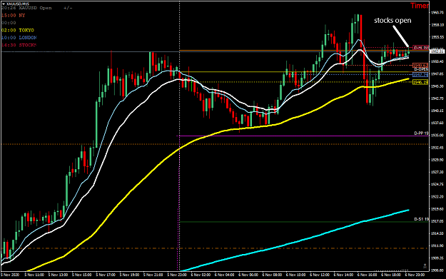Click the 1922.20 price scale value
The image size is (446, 279).
point(437,196)
